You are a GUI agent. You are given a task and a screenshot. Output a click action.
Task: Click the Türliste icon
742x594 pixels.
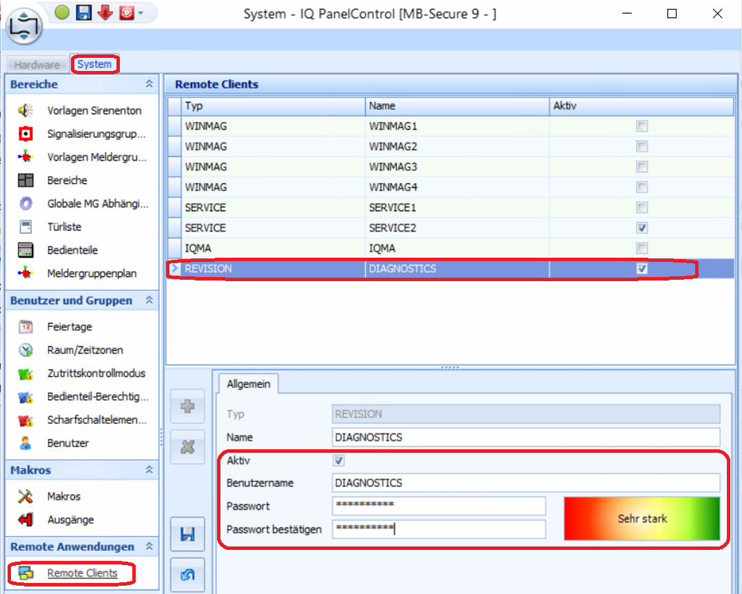point(25,227)
